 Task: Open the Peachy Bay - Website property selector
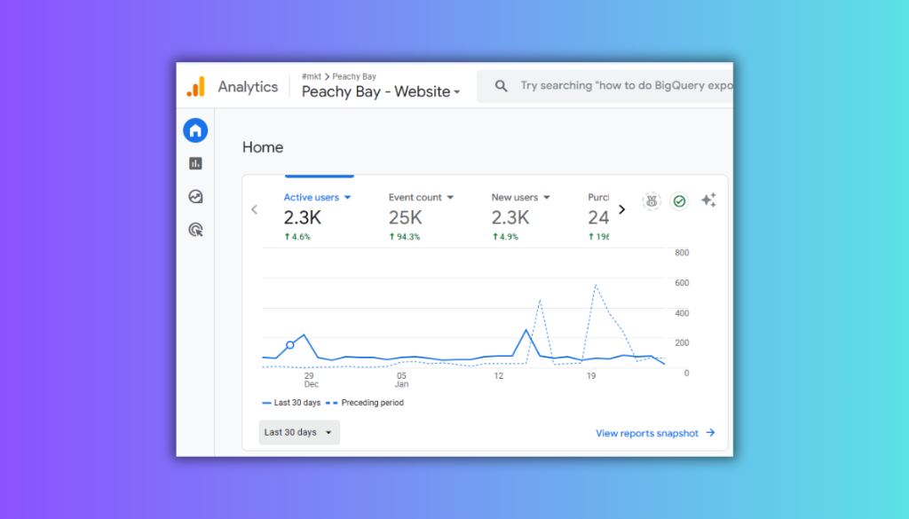pyautogui.click(x=381, y=91)
